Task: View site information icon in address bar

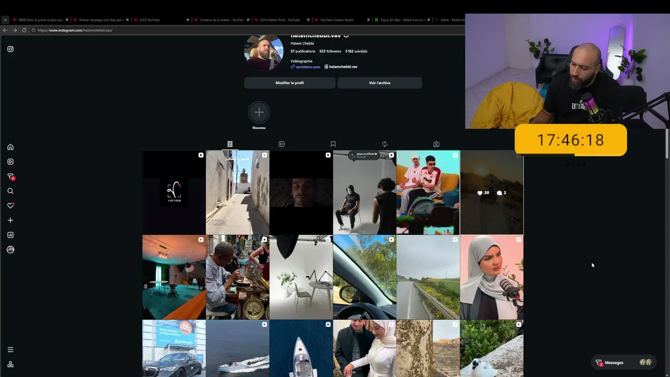Action: click(33, 30)
